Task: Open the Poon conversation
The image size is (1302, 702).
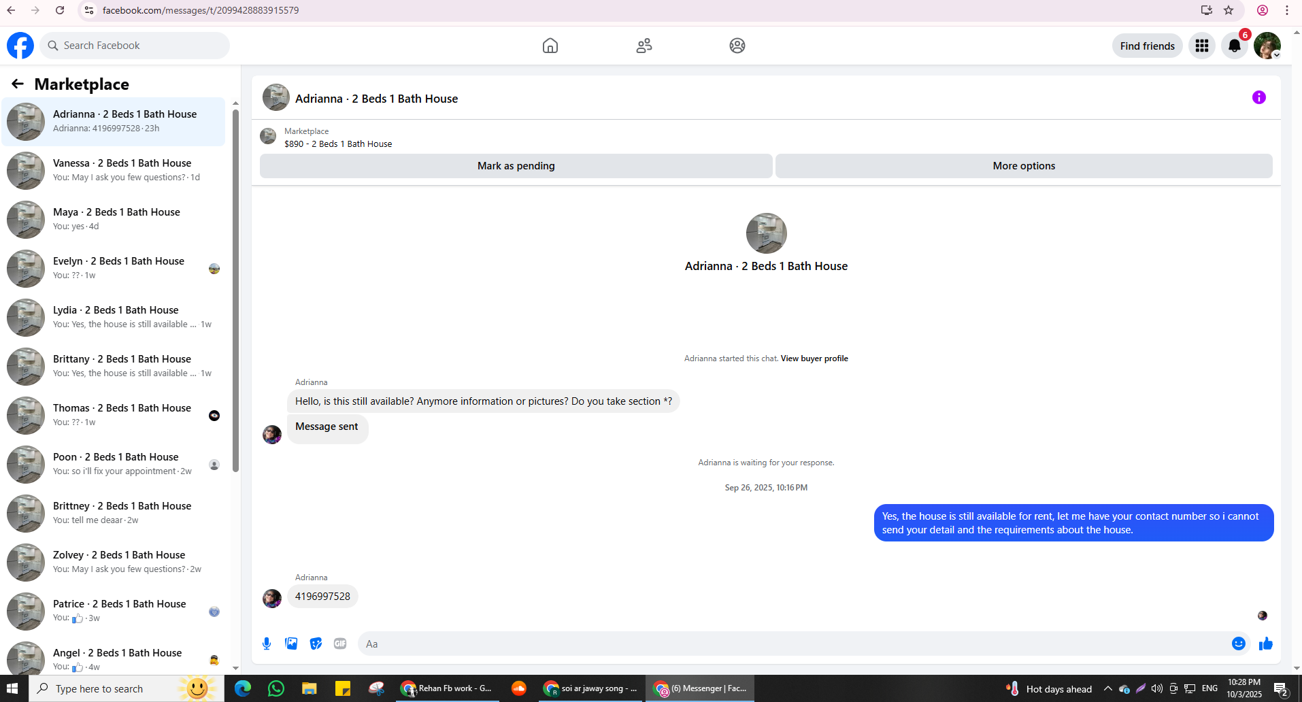Action: coord(114,465)
